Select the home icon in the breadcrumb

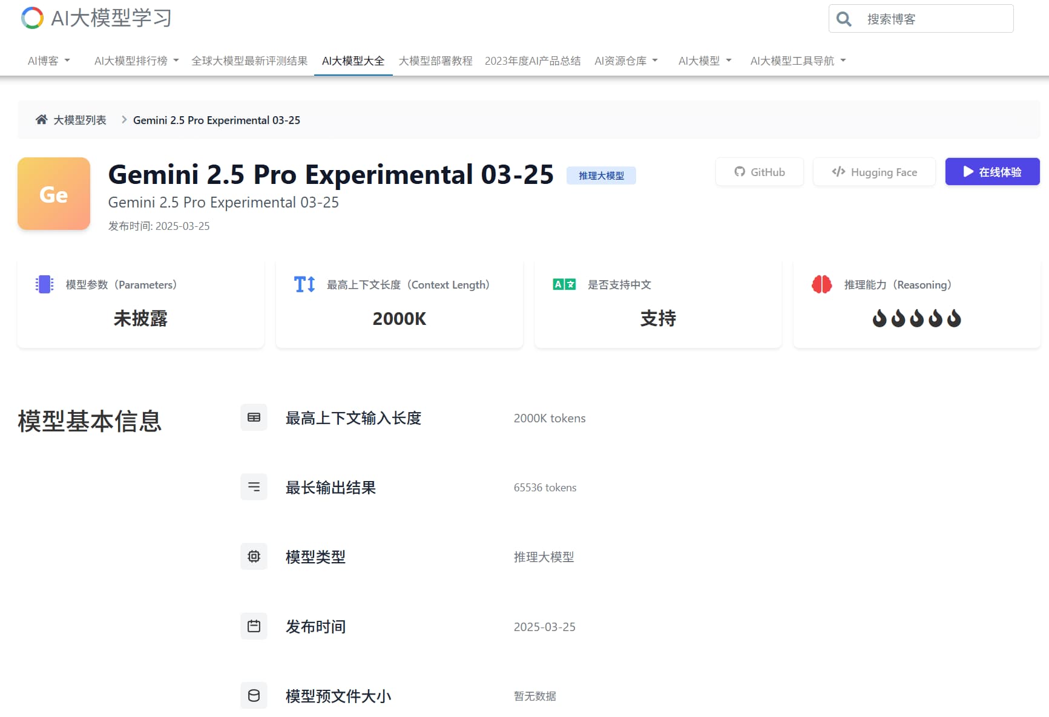pos(41,119)
